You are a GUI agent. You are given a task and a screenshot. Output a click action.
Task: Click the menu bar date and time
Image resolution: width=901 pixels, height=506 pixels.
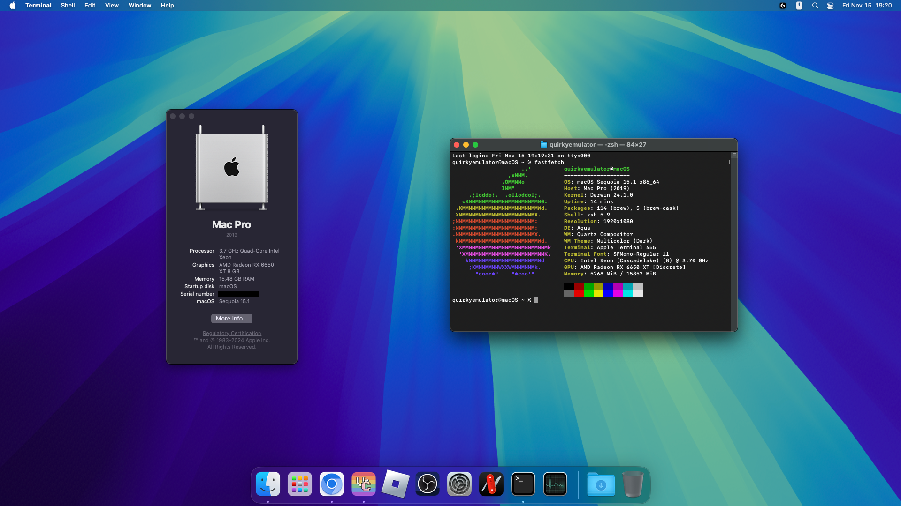pyautogui.click(x=867, y=6)
